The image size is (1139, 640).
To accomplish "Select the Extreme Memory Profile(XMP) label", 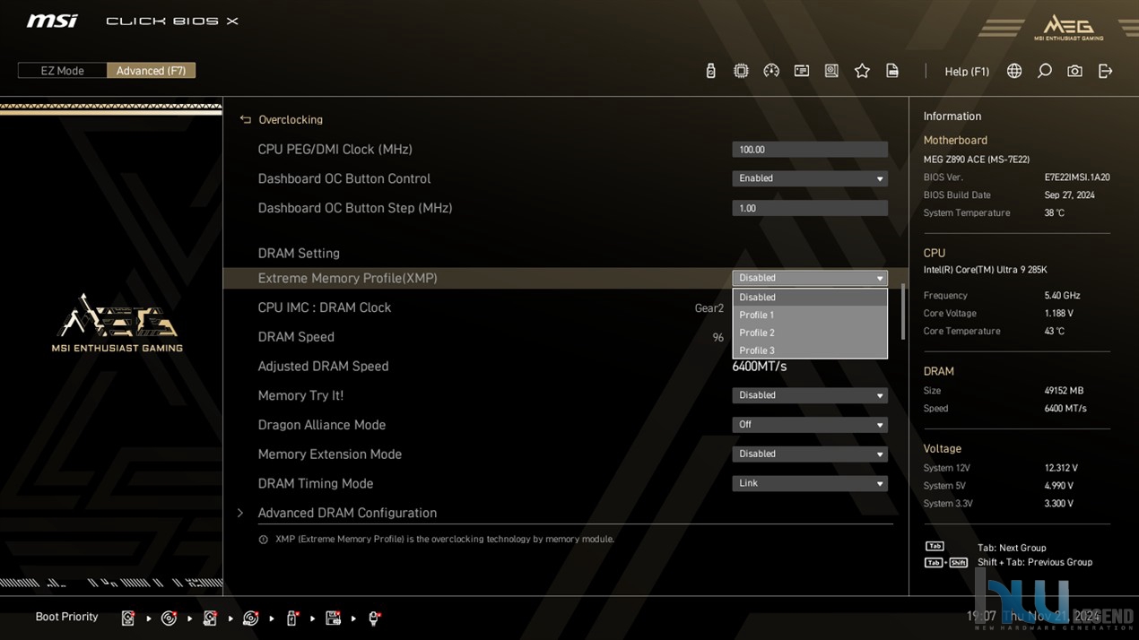I will 347,279.
